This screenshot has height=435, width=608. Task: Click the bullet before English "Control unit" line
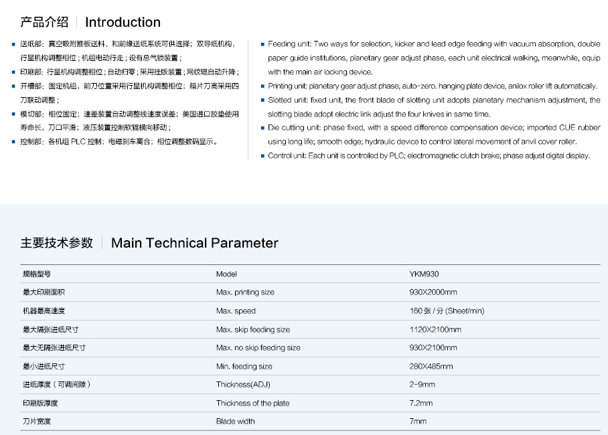pos(262,156)
